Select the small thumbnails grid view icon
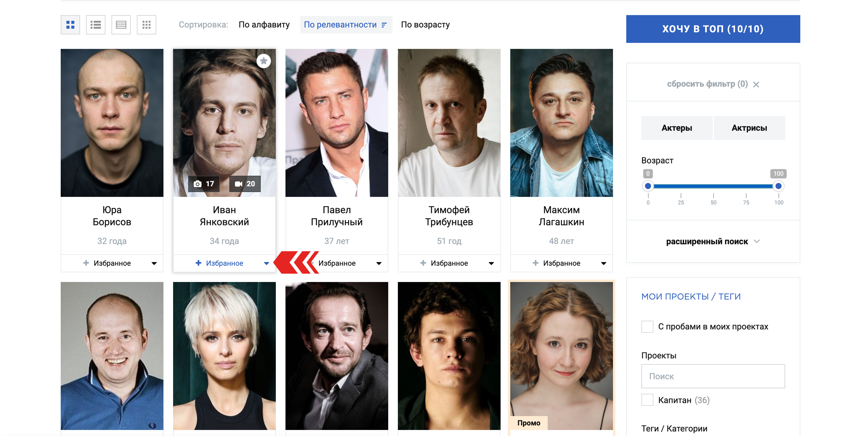The image size is (861, 436). [147, 25]
